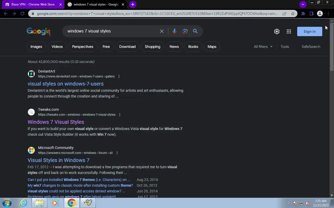Click the network tray icon
334x208 pixels.
tap(301, 203)
